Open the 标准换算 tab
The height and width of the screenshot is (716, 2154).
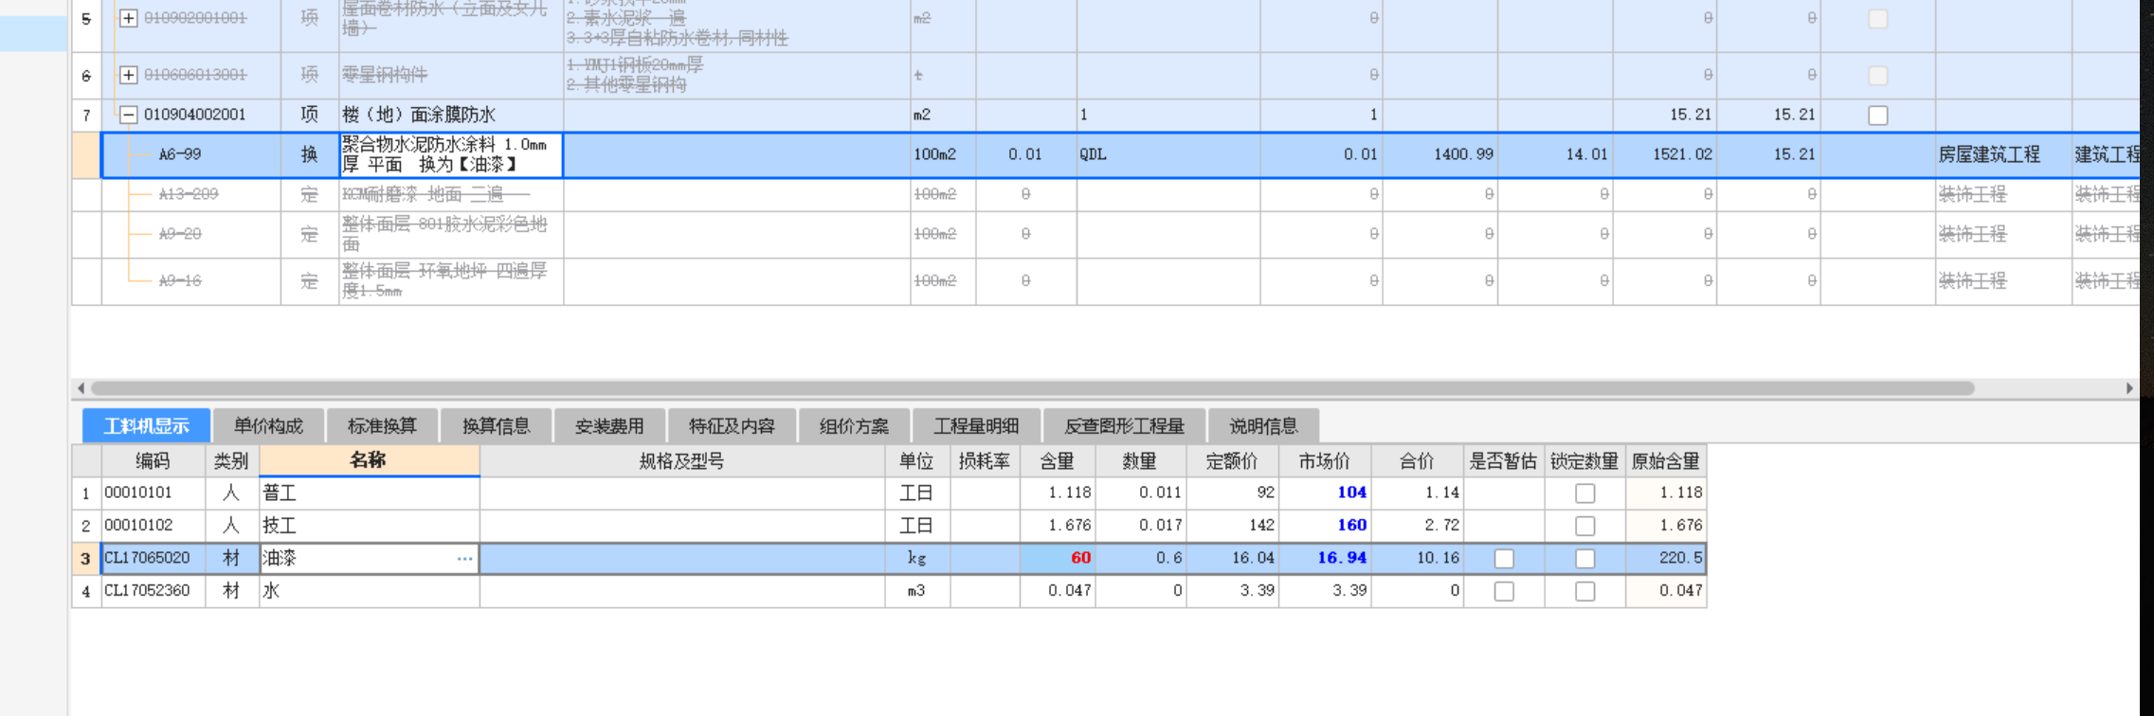point(382,426)
